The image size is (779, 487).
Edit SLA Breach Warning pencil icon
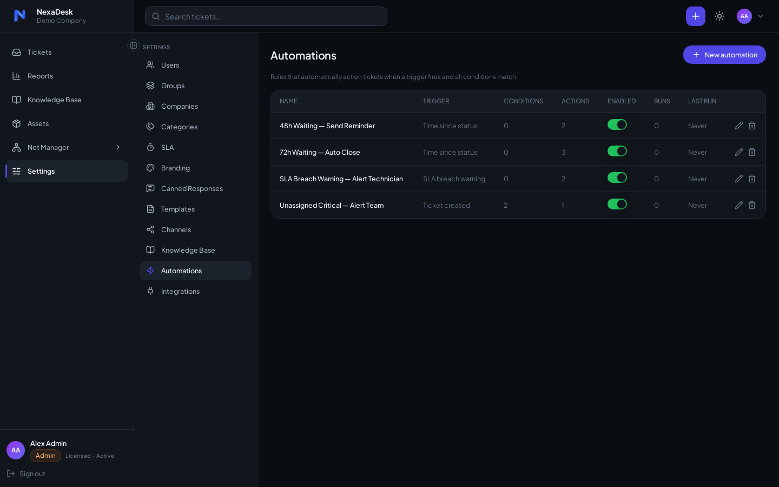tap(739, 179)
